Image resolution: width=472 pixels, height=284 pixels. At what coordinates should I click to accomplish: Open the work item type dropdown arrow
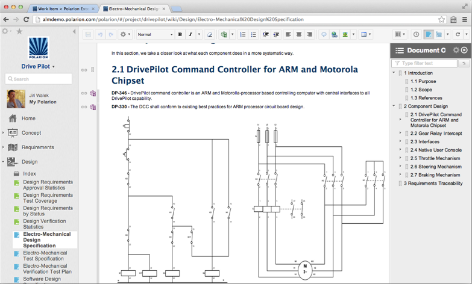coord(233,34)
